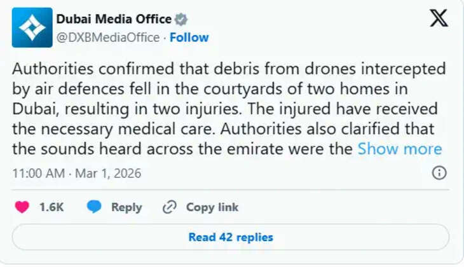Open the X logo link
The width and height of the screenshot is (464, 267).
coord(439,18)
